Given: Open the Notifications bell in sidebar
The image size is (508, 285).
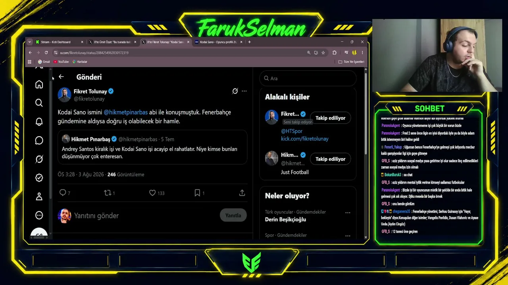Looking at the screenshot, I should [x=39, y=122].
